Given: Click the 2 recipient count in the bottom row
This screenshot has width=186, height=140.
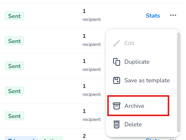Looking at the screenshot, I should (84, 136).
